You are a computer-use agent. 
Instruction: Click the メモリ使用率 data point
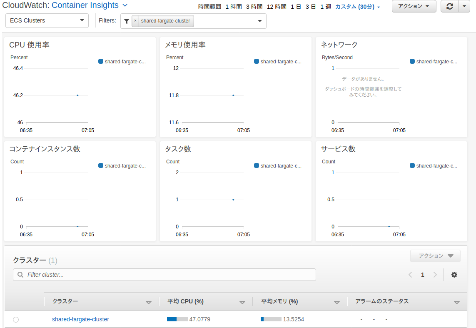pos(233,95)
